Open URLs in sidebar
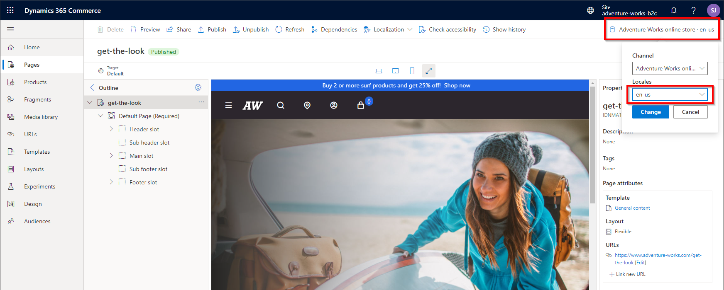 42,134
